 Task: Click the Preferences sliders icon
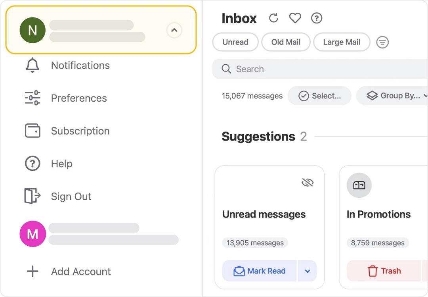(x=32, y=98)
